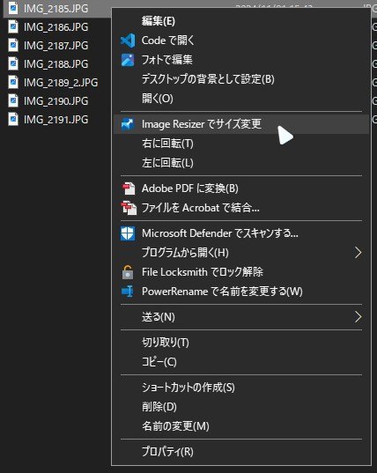Click the file icon of IMG_2190.JPG
Image resolution: width=377 pixels, height=473 pixels.
pyautogui.click(x=13, y=100)
